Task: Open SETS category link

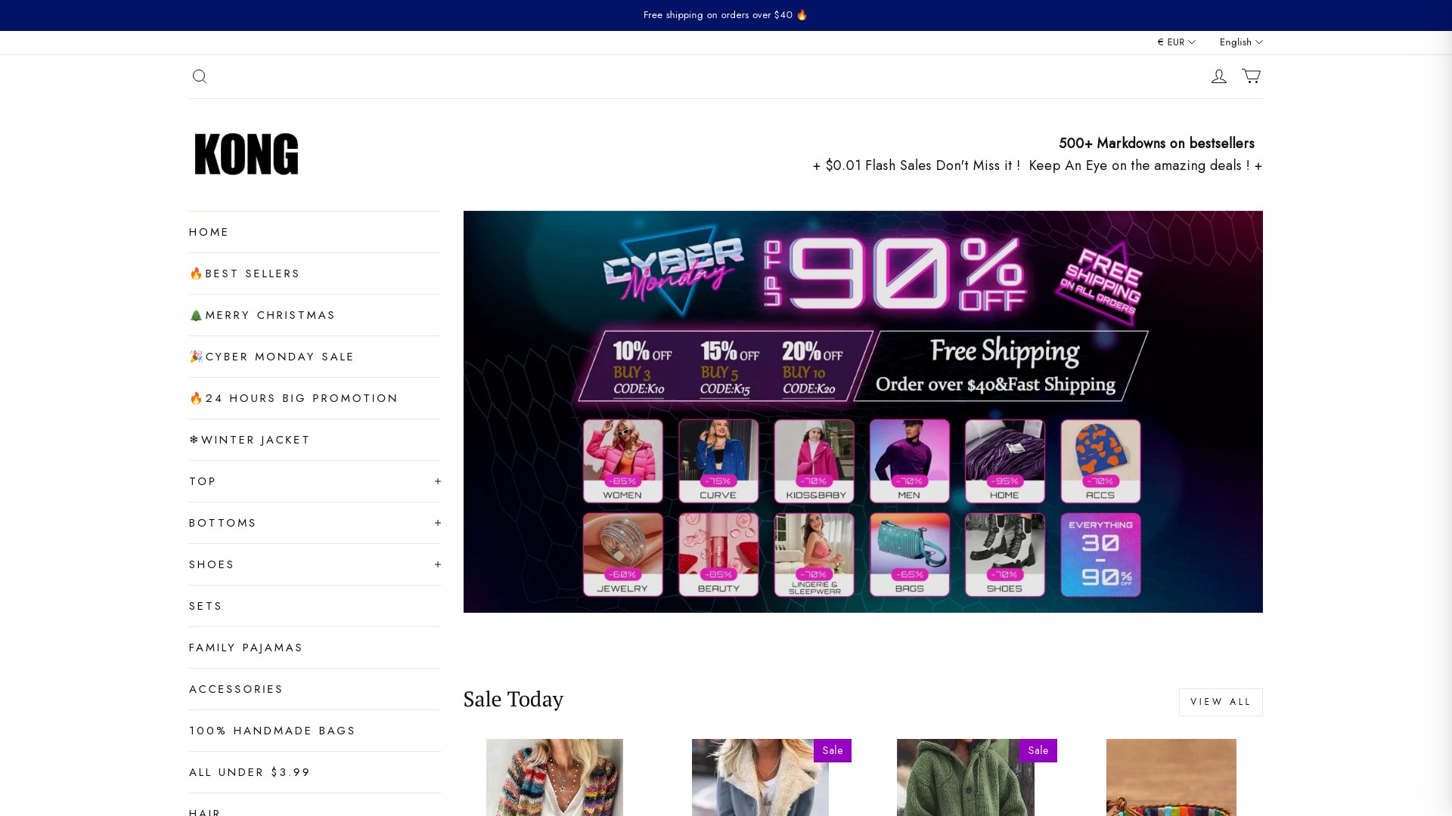Action: click(315, 606)
